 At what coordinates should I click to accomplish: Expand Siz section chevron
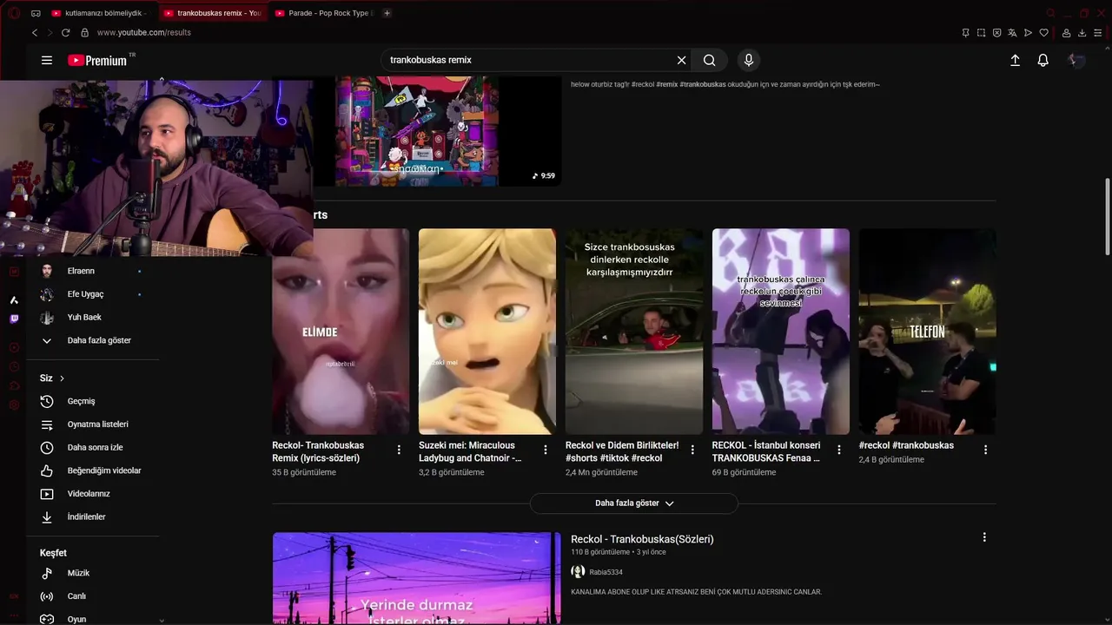tap(62, 378)
